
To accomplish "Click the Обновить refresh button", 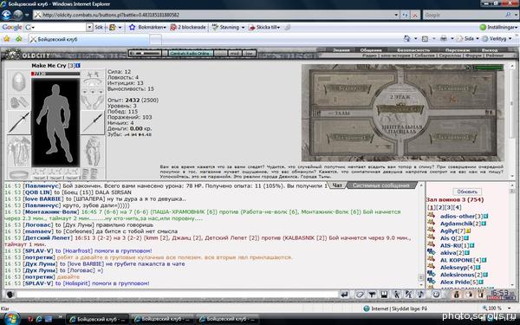I will click(x=467, y=192).
